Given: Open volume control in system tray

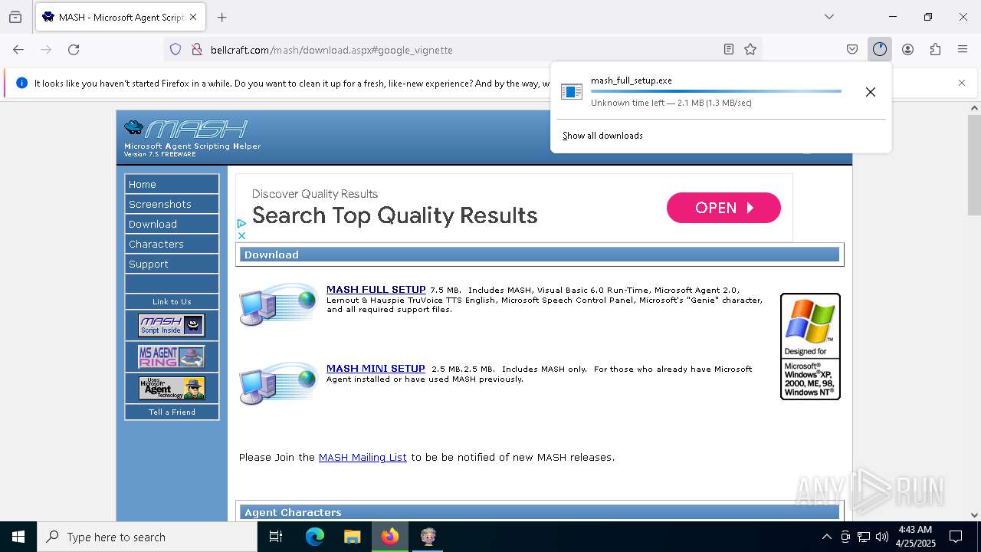Looking at the screenshot, I should tap(882, 537).
